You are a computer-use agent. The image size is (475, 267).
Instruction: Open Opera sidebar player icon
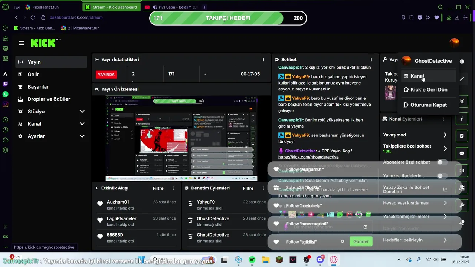point(5,119)
